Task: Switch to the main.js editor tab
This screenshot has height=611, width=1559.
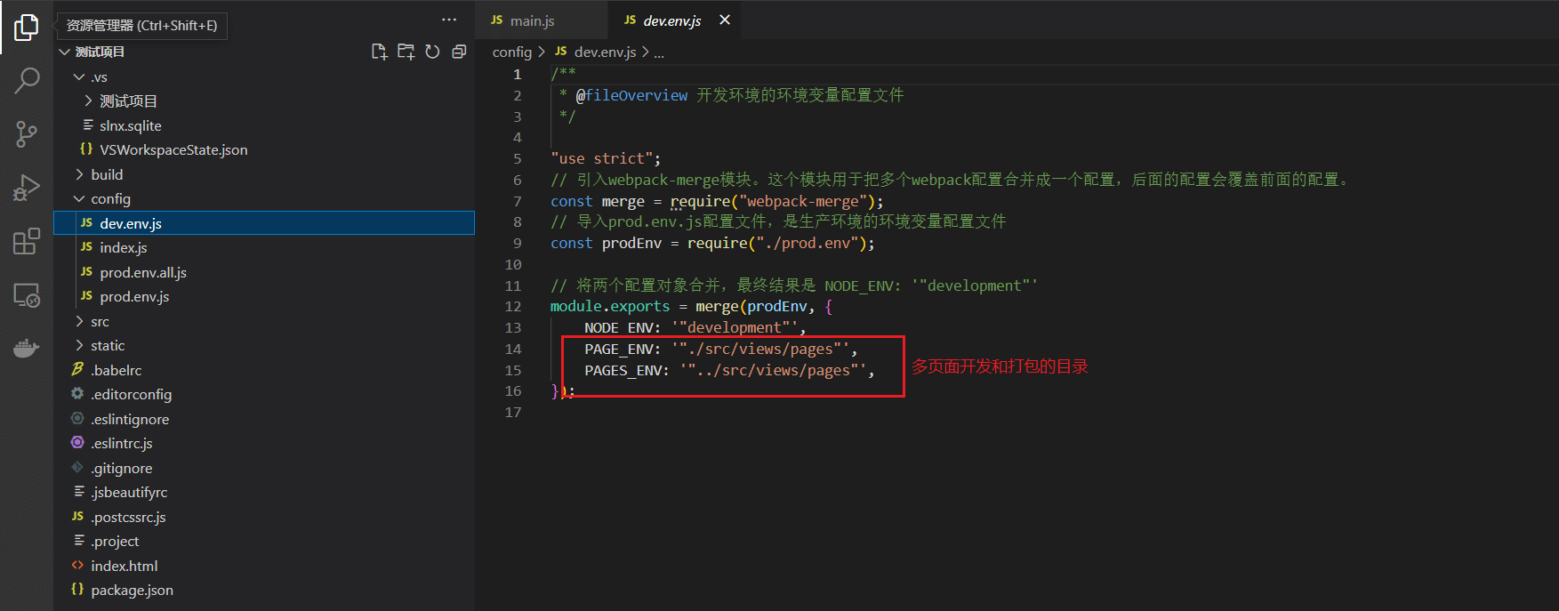Action: pos(532,20)
